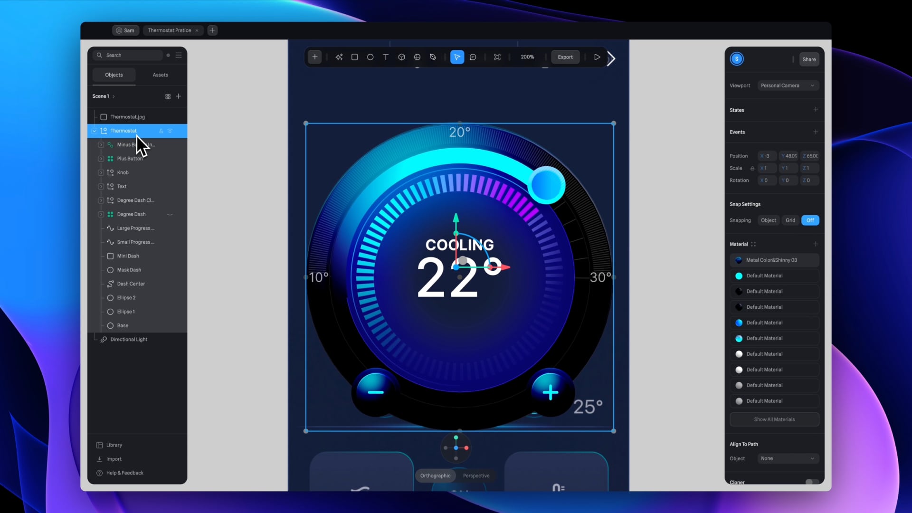Set snapping to Off

click(810, 220)
